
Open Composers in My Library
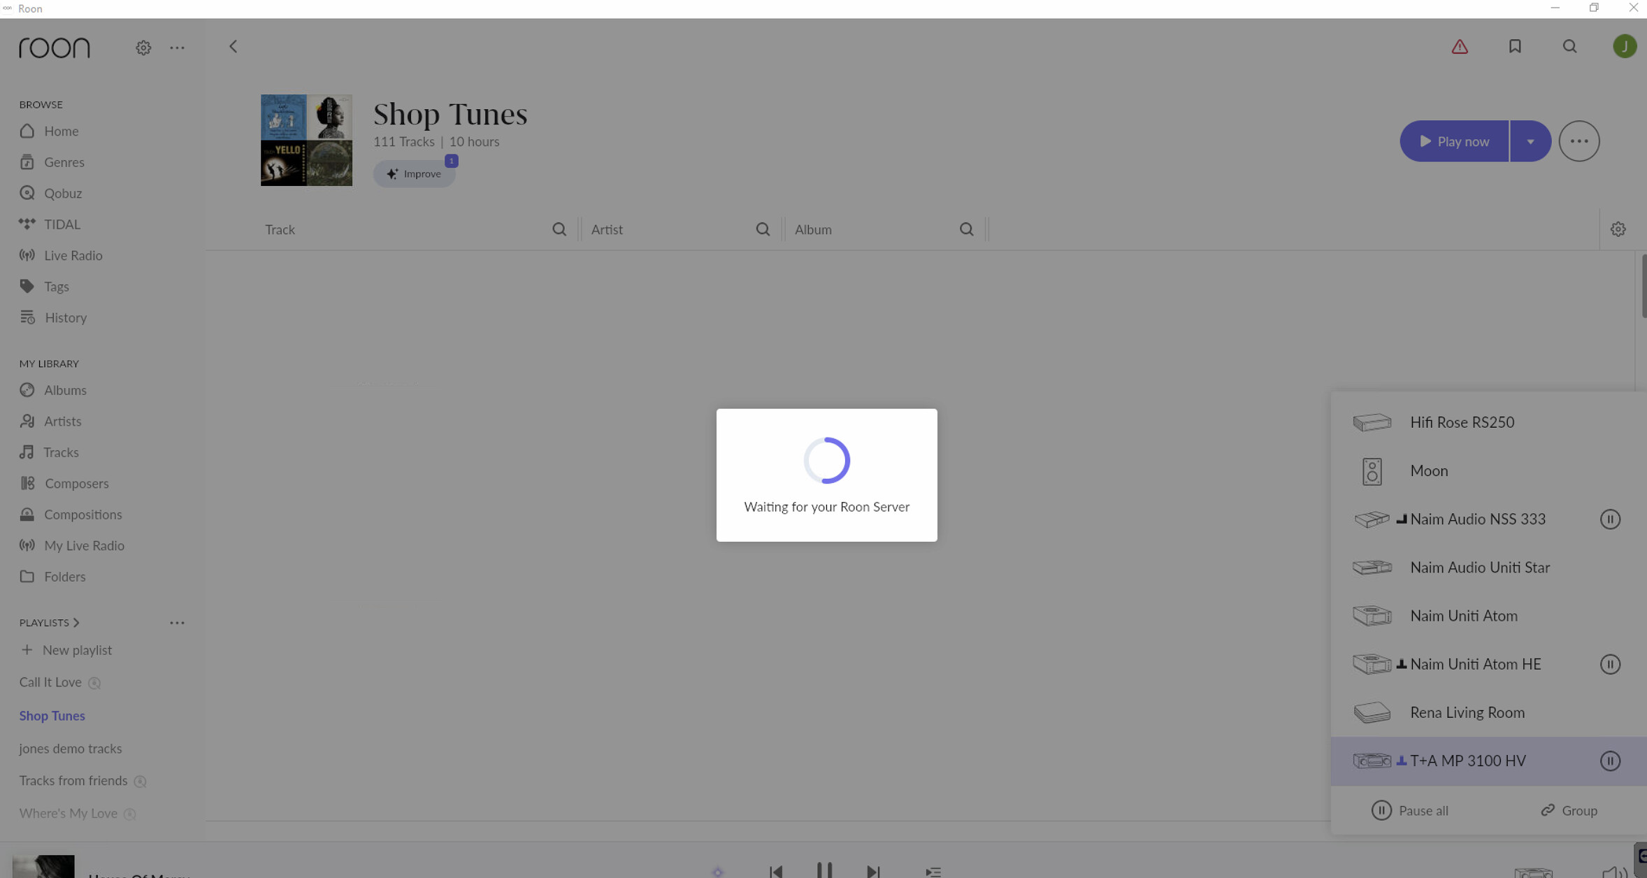coord(64,483)
